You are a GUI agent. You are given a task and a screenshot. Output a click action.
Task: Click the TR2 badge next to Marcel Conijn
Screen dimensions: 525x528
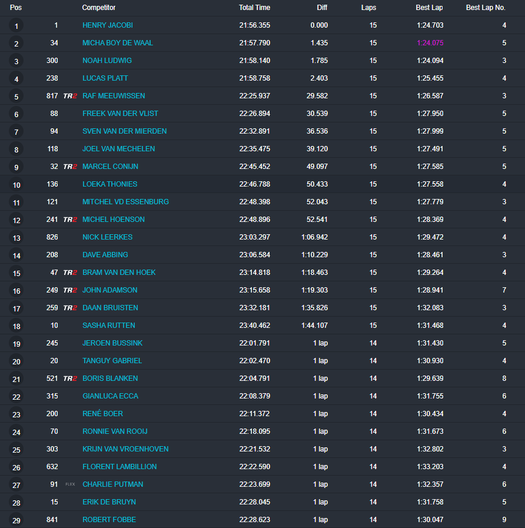click(x=70, y=167)
